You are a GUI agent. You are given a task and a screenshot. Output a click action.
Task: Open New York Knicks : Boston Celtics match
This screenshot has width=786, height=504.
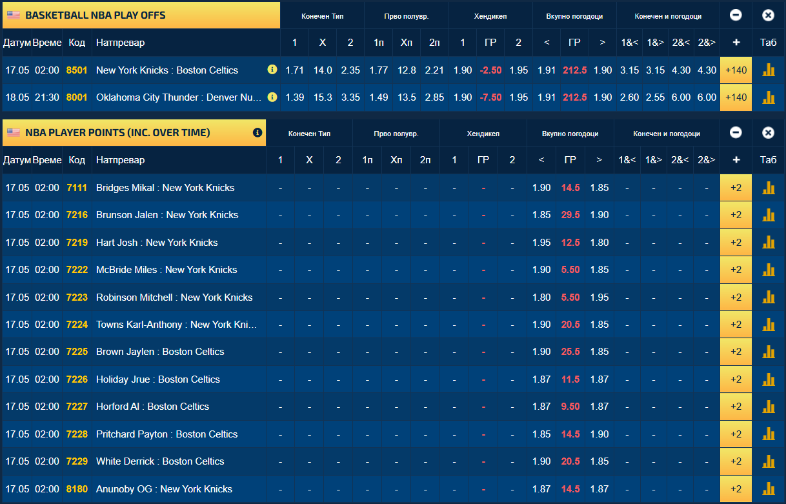(x=167, y=70)
